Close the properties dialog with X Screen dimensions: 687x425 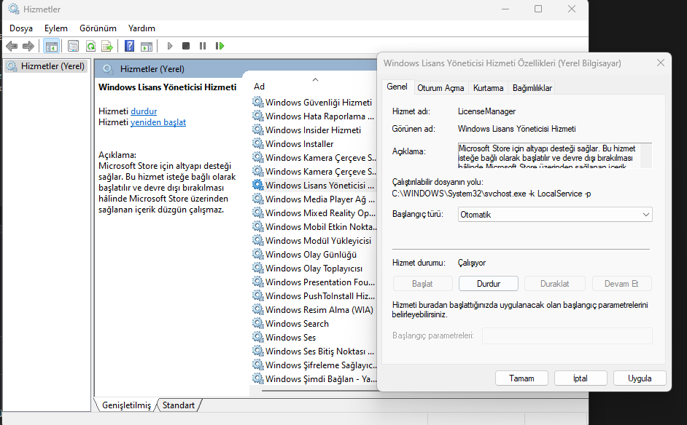[x=661, y=63]
